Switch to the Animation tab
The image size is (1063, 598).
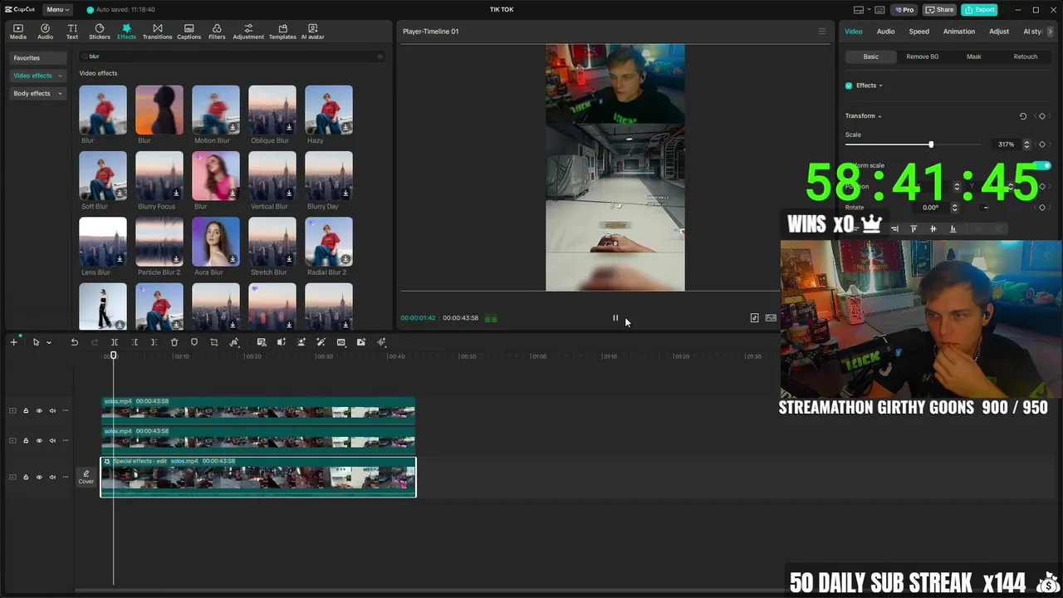[x=958, y=32]
